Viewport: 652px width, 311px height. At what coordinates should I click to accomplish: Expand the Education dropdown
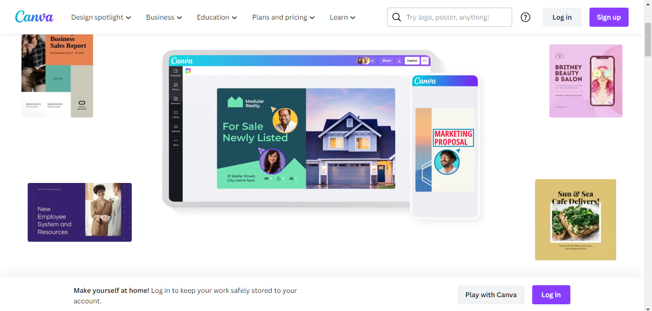(x=216, y=17)
